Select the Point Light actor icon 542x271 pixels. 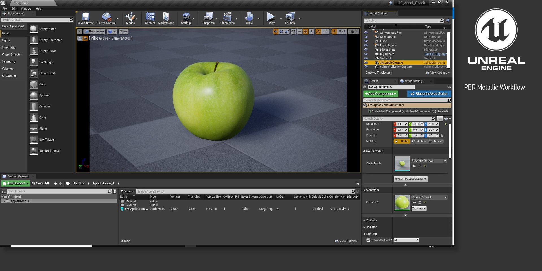34,62
